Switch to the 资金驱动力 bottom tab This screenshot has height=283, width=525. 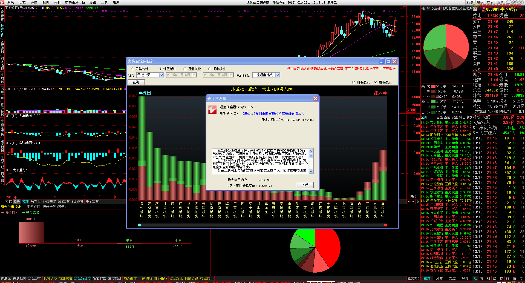(x=82, y=278)
